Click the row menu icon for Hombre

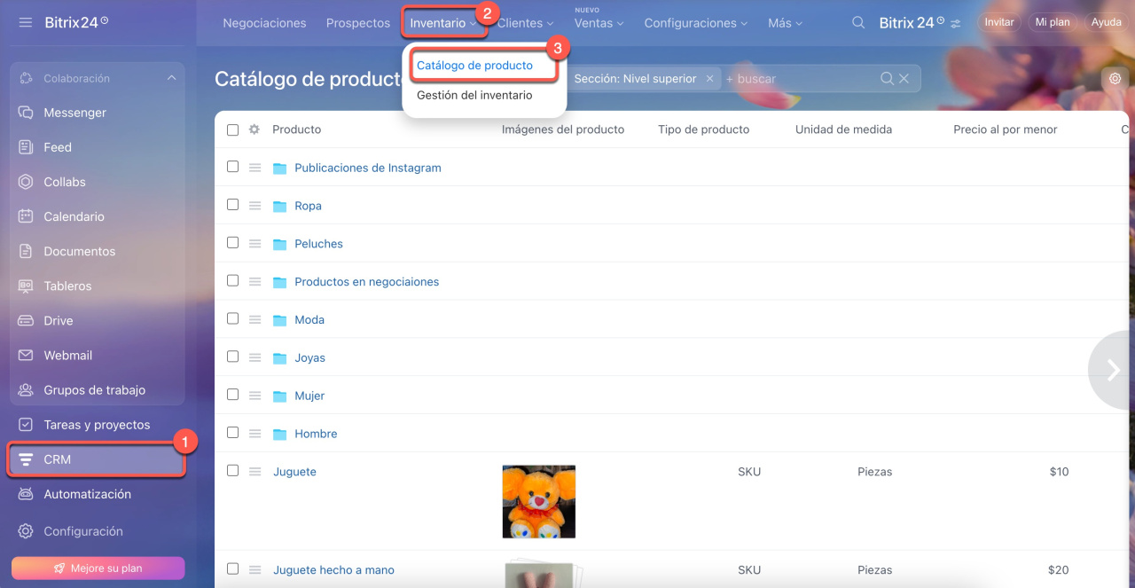(255, 435)
